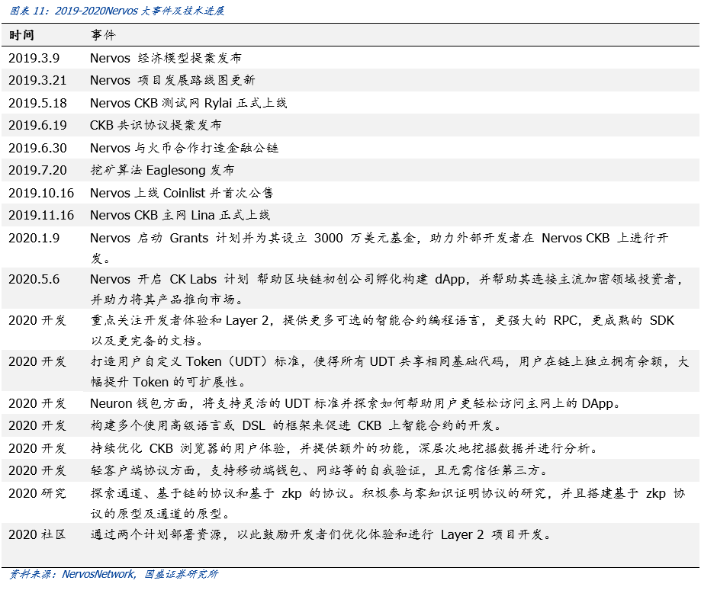Click the '时间' column header
The height and width of the screenshot is (590, 701).
(21, 35)
